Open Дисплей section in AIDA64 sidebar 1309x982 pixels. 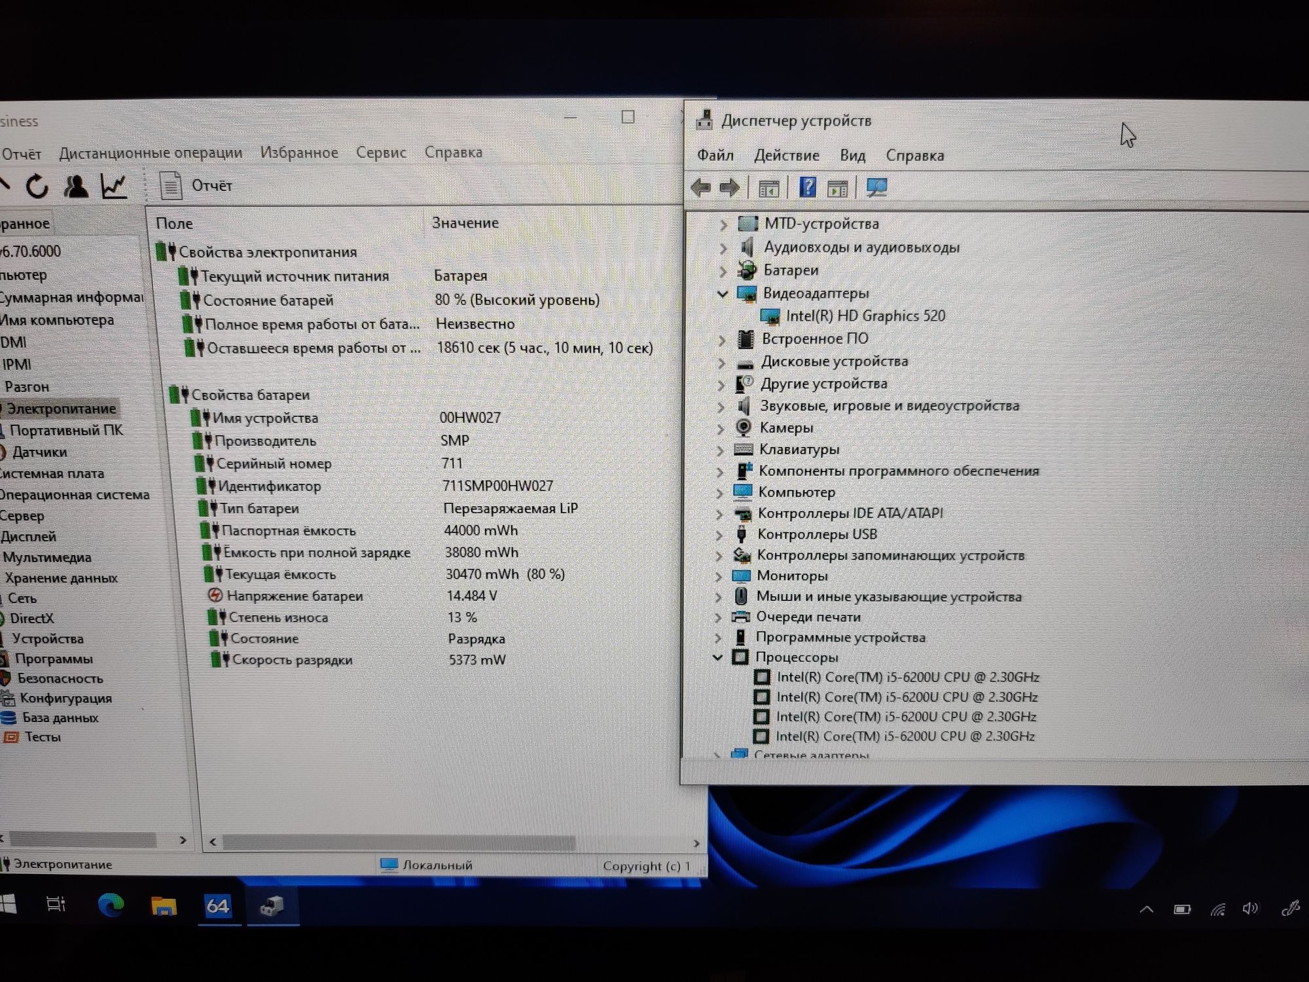[x=27, y=537]
